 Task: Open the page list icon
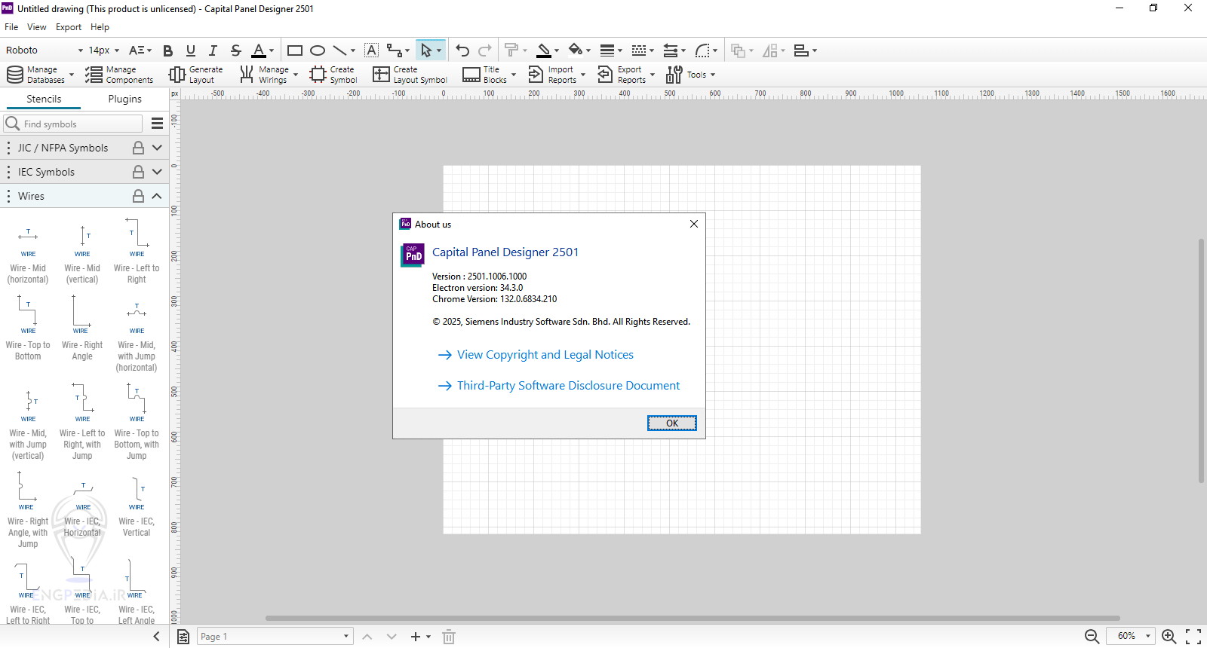point(183,637)
